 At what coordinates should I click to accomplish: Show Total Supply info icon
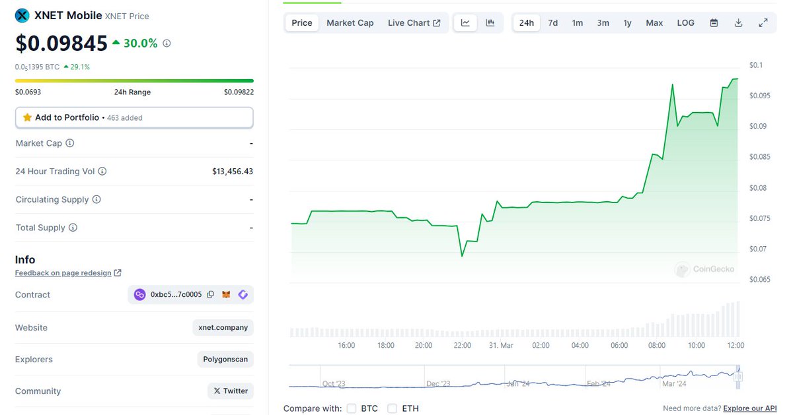(x=73, y=228)
